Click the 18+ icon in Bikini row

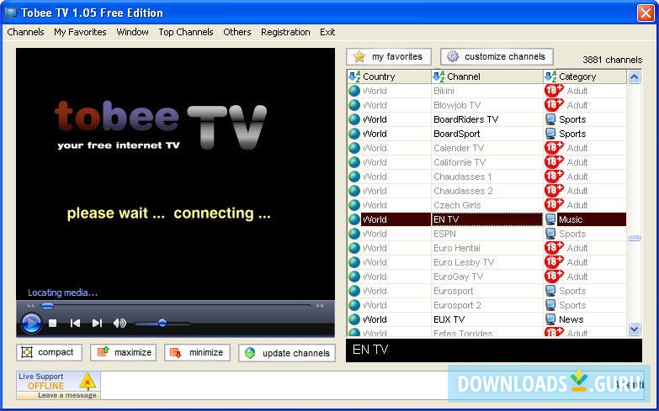(x=554, y=90)
